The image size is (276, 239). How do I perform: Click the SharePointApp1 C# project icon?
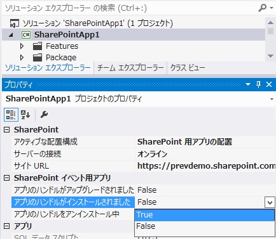click(26, 35)
